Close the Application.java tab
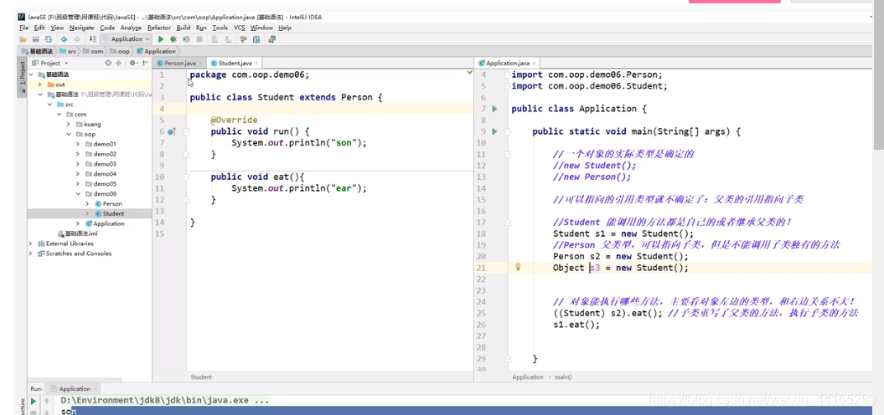 pyautogui.click(x=534, y=64)
